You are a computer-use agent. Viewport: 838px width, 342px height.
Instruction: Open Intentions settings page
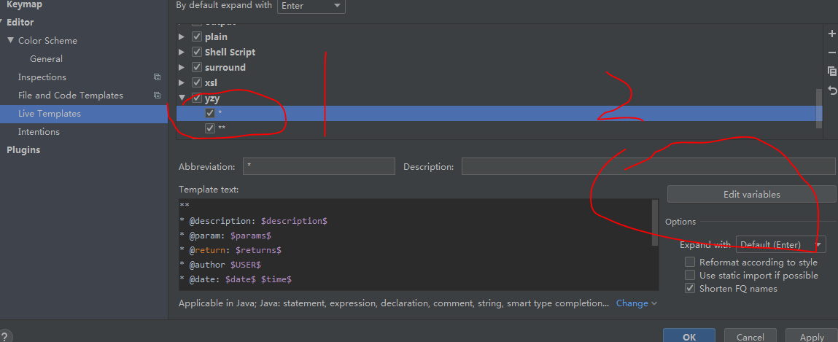[39, 131]
